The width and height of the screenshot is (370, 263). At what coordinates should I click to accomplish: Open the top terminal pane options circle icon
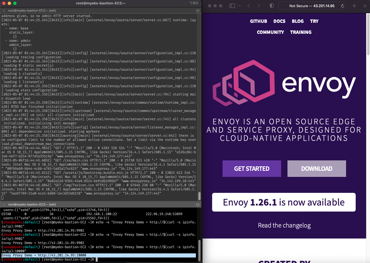tap(198, 10)
